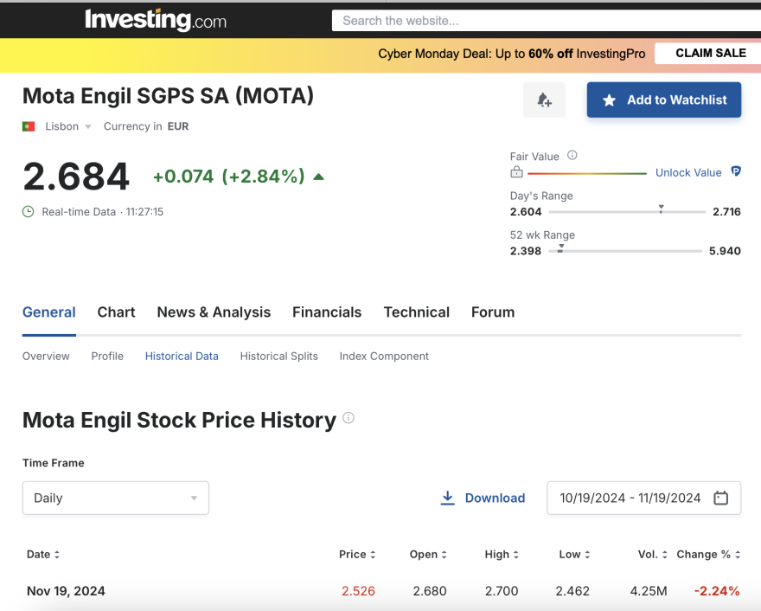The width and height of the screenshot is (761, 611).
Task: Click the InvestingPro shield icon
Action: click(x=736, y=172)
